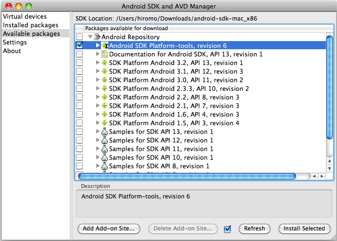Viewport: 337px width, 241px height.
Task: Expand the Documentation for Android SDK node
Action: pyautogui.click(x=98, y=54)
